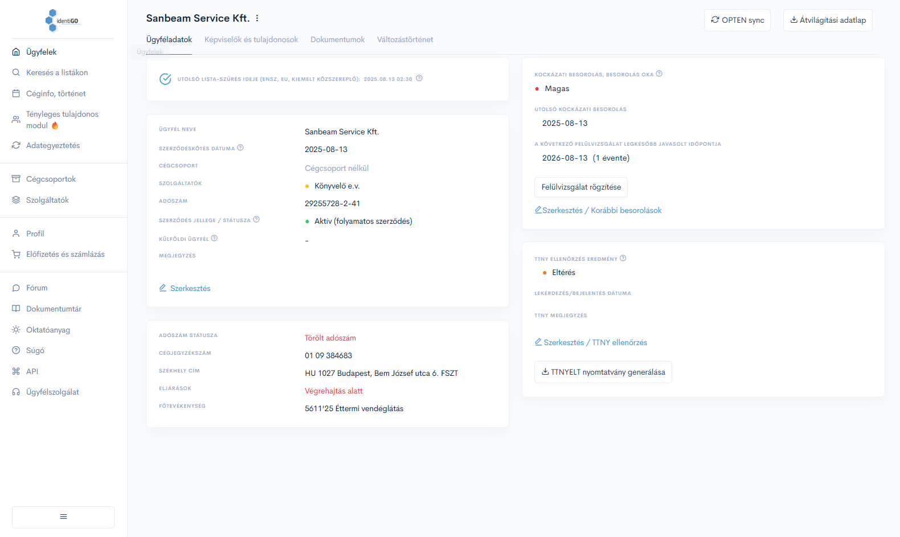Open Szerkesztés / Korábbi besorolások link

pyautogui.click(x=598, y=210)
